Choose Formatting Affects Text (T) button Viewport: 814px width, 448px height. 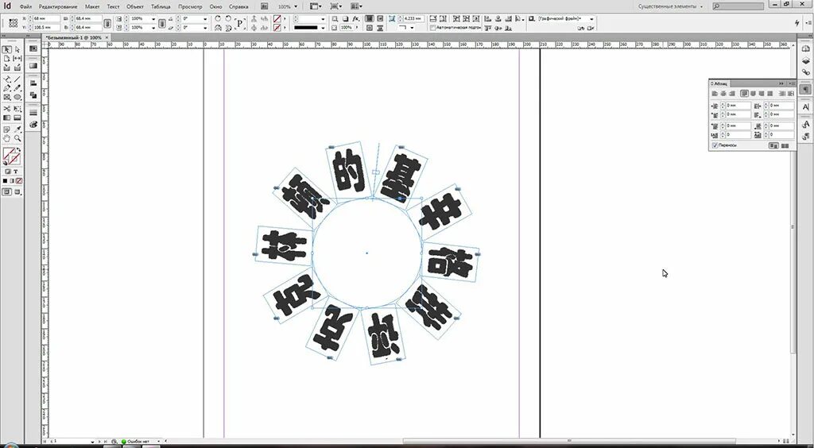click(x=16, y=172)
